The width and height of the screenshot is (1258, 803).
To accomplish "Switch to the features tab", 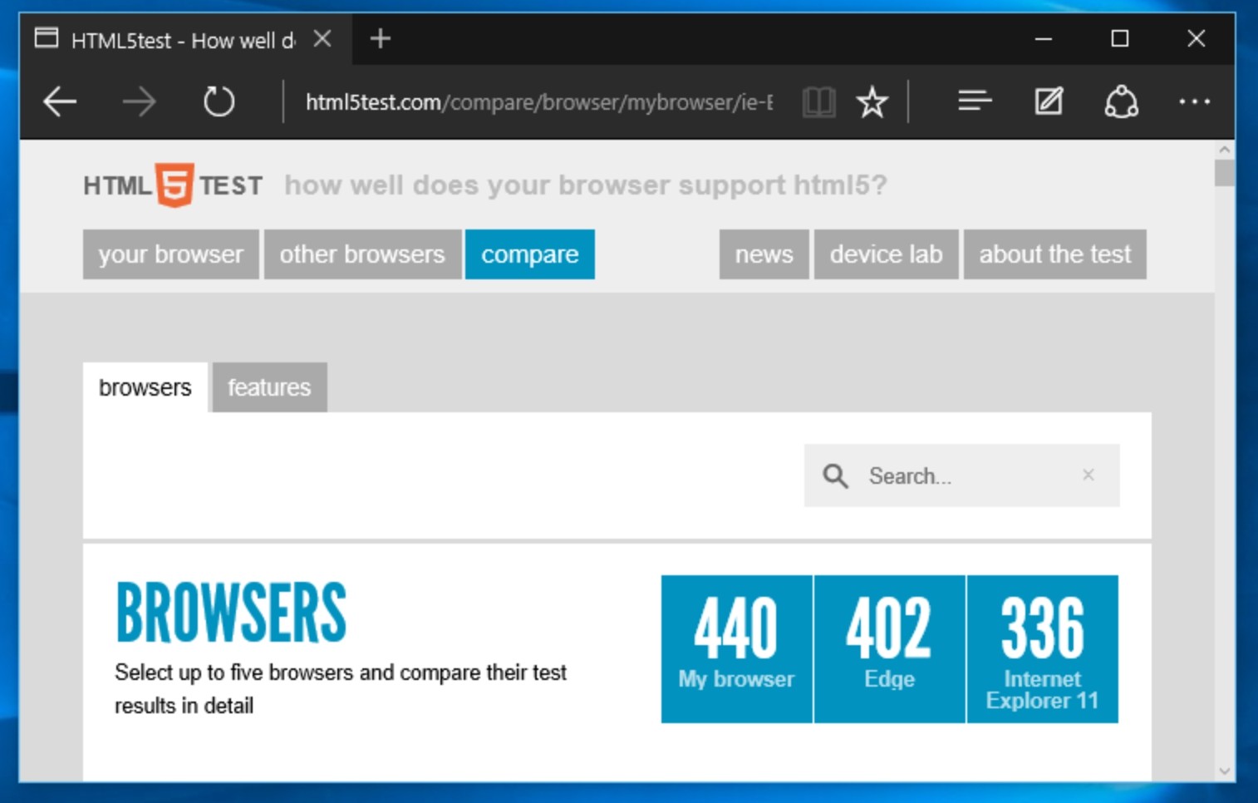I will (x=268, y=387).
